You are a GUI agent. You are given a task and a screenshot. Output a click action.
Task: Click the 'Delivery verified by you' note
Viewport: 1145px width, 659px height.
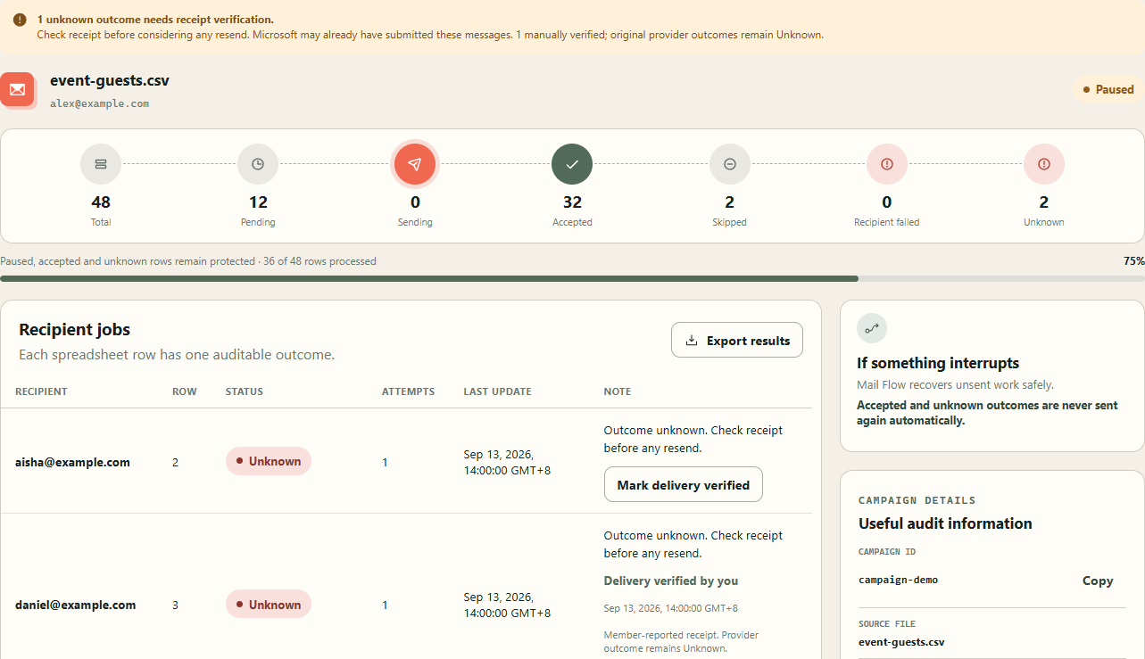pyautogui.click(x=671, y=581)
